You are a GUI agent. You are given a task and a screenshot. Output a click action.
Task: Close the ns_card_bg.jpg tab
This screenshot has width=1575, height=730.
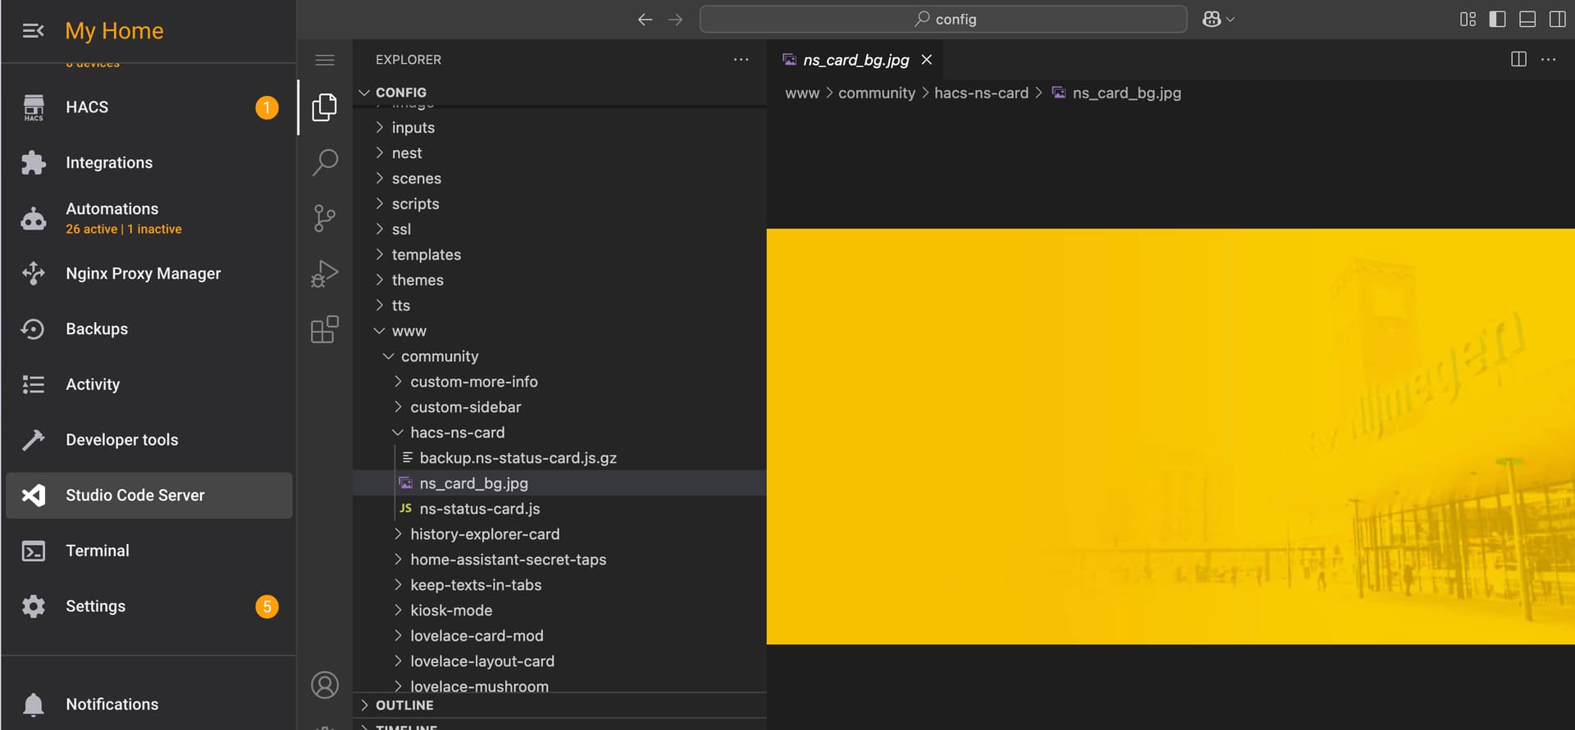tap(927, 60)
